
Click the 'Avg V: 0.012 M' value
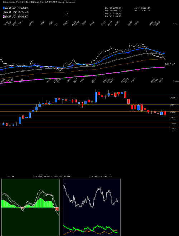point(142,8)
